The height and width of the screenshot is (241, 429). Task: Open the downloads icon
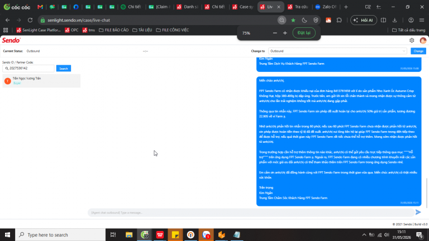tap(394, 20)
